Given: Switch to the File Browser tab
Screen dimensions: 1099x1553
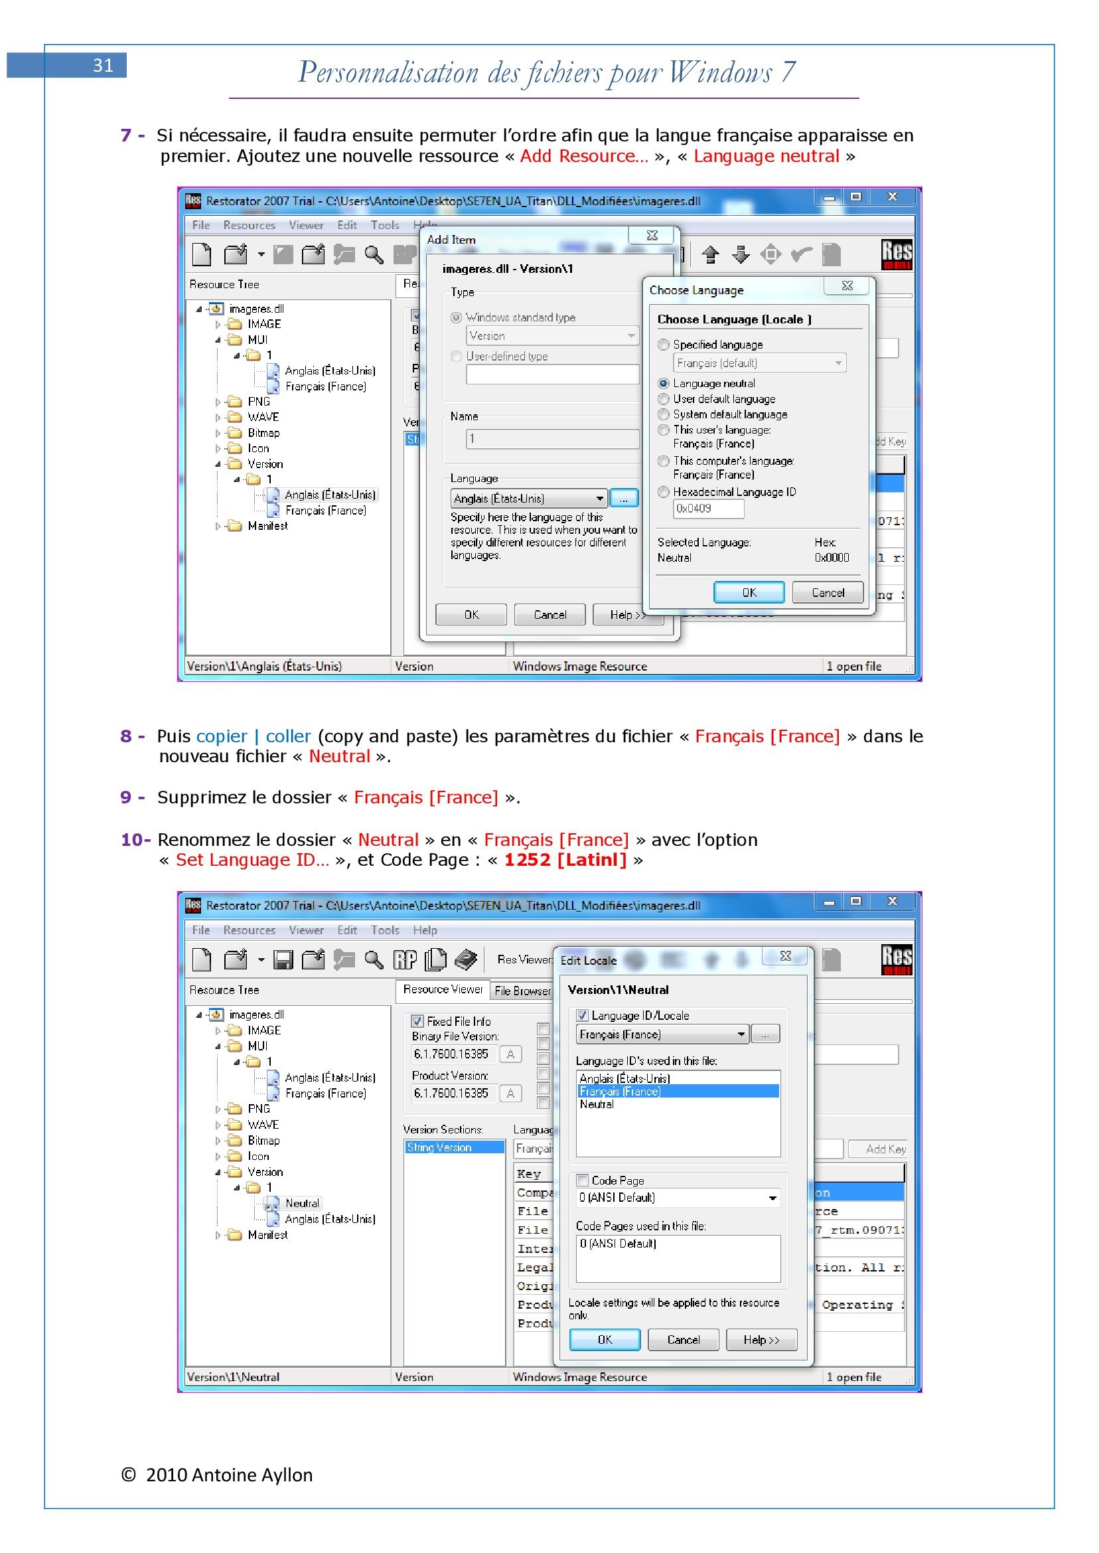Looking at the screenshot, I should click(522, 991).
